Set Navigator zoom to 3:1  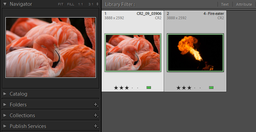[x=91, y=4]
